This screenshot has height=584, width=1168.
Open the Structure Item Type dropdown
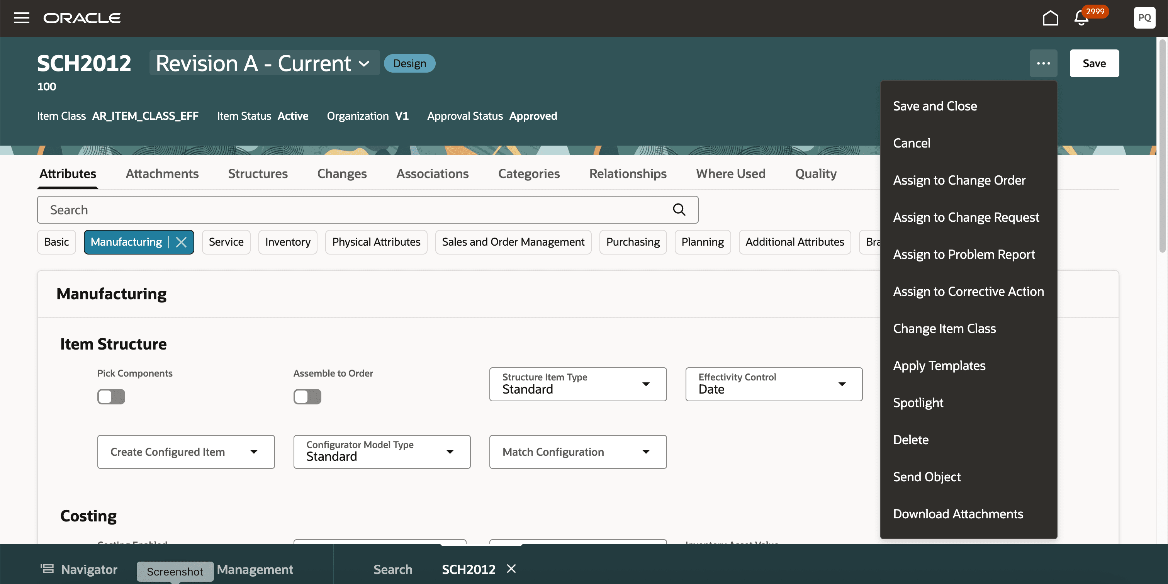click(578, 384)
